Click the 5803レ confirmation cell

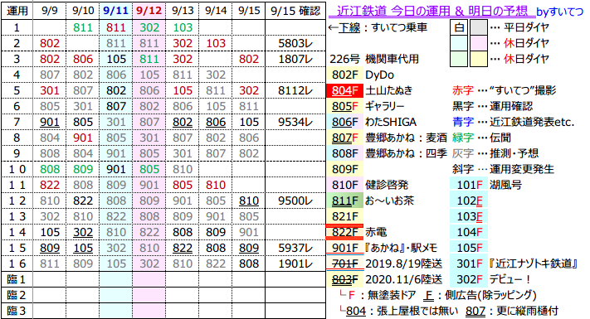[x=295, y=43]
